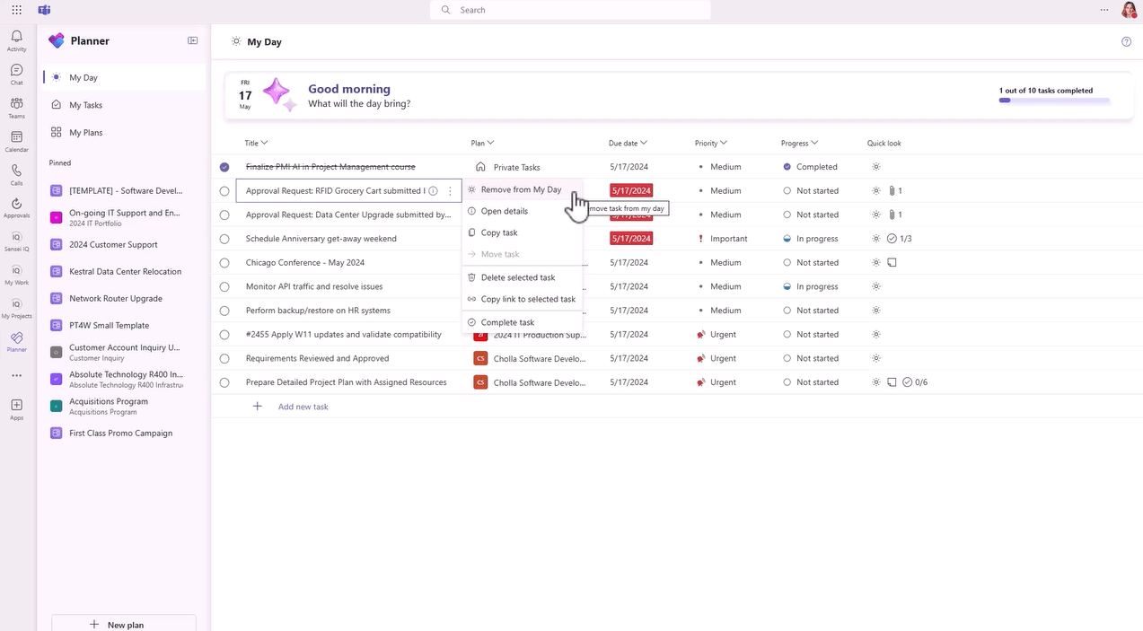Select Remove from My Day menu item
The image size is (1143, 631).
pos(521,189)
